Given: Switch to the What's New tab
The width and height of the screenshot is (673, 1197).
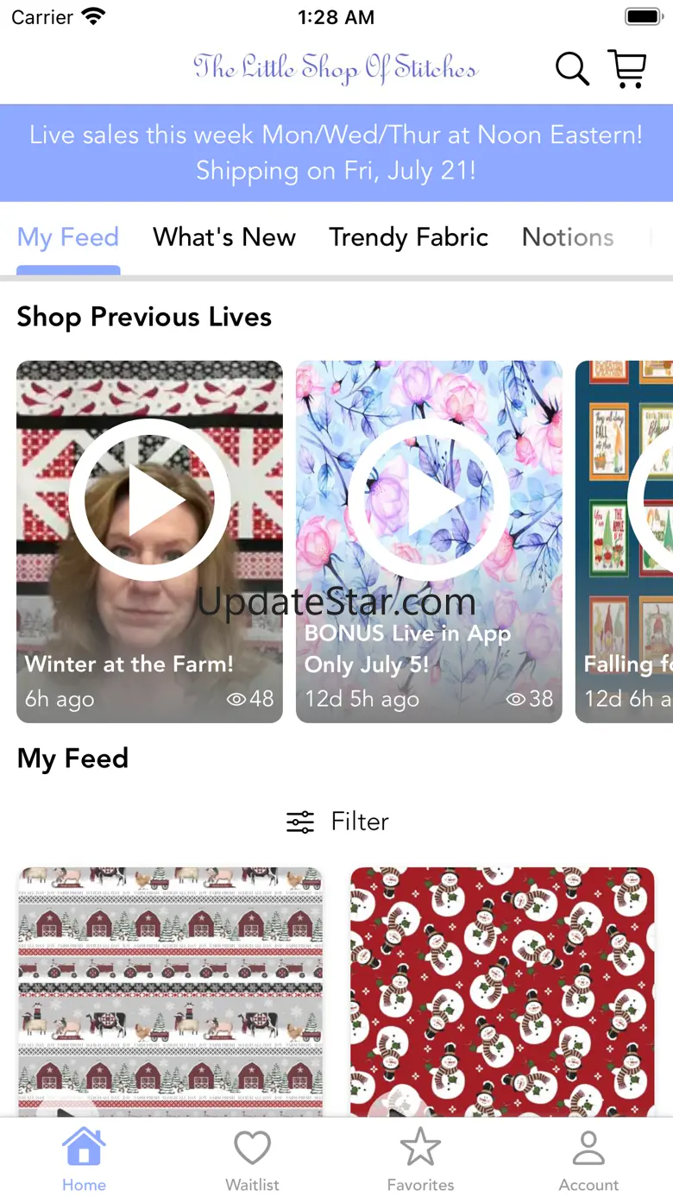Looking at the screenshot, I should click(x=224, y=237).
